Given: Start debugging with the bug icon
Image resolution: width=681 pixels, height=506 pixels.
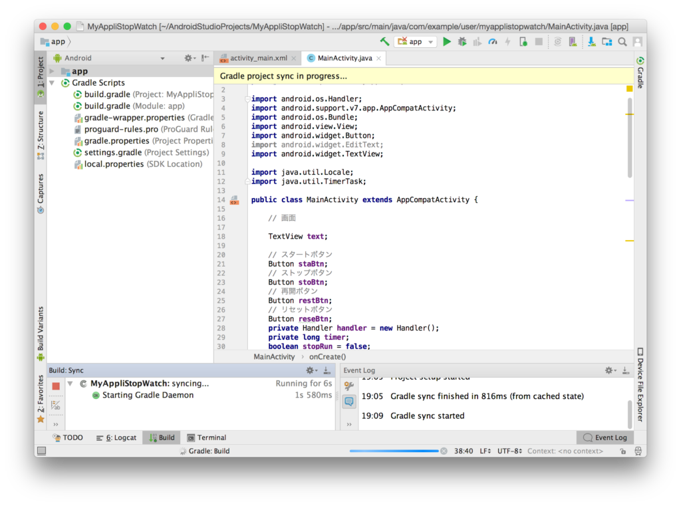Looking at the screenshot, I should 462,42.
